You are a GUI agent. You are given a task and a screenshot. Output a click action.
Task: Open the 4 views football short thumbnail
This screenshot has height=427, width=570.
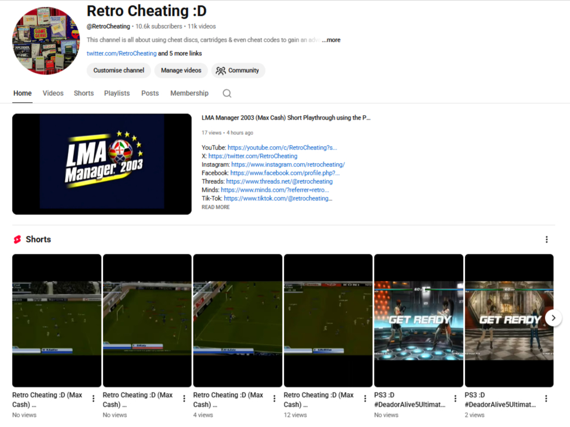[238, 320]
